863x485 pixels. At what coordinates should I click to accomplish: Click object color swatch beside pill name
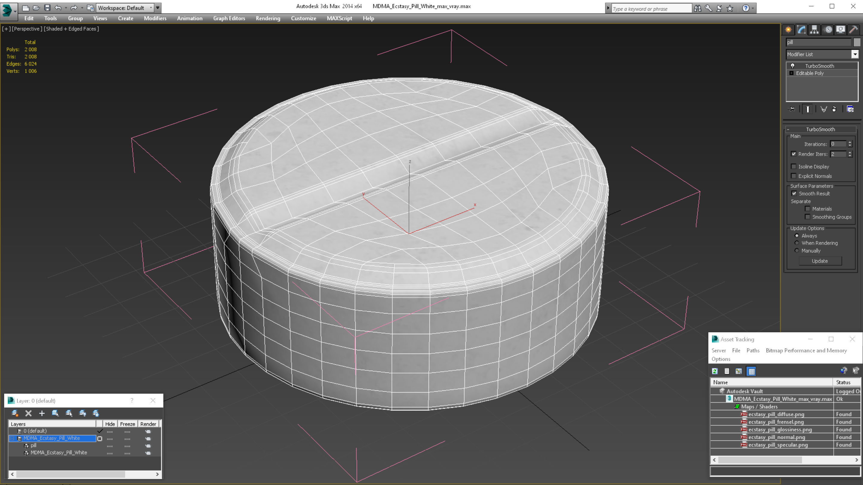[857, 42]
